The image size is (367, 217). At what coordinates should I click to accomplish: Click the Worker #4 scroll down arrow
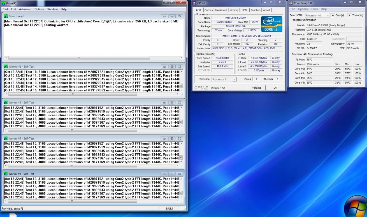pyautogui.click(x=182, y=197)
